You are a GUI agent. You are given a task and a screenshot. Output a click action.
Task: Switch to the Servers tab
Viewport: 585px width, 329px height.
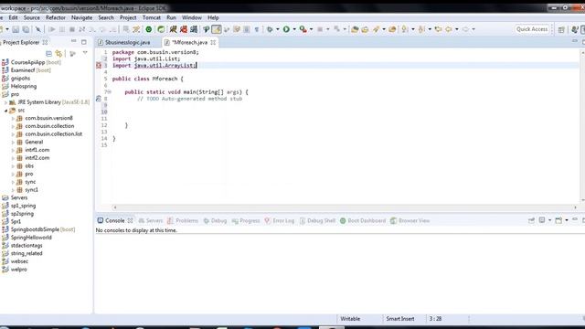click(x=150, y=221)
